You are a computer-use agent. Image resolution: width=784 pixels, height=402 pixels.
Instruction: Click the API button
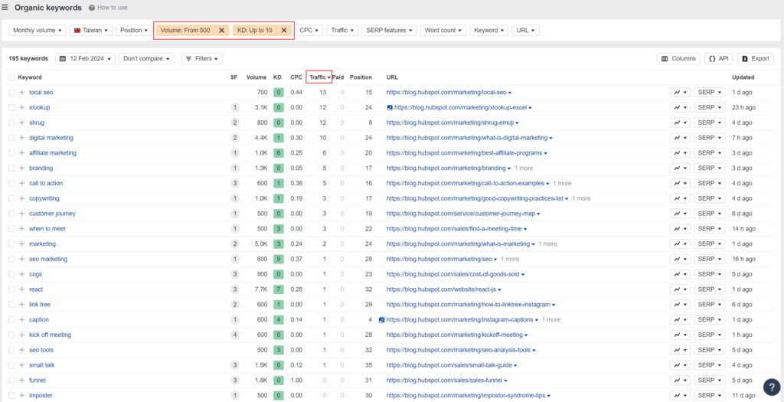click(x=719, y=58)
